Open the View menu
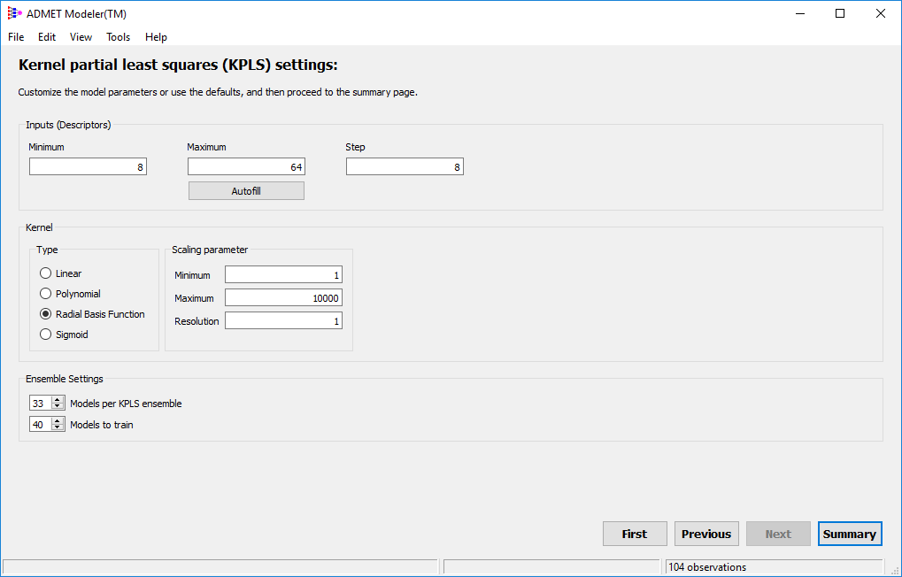The height and width of the screenshot is (577, 902). point(81,37)
